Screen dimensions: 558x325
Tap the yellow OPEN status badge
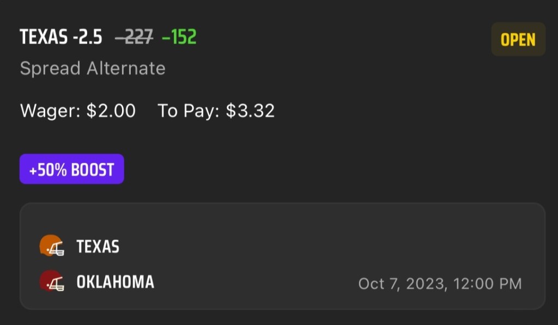coord(518,40)
